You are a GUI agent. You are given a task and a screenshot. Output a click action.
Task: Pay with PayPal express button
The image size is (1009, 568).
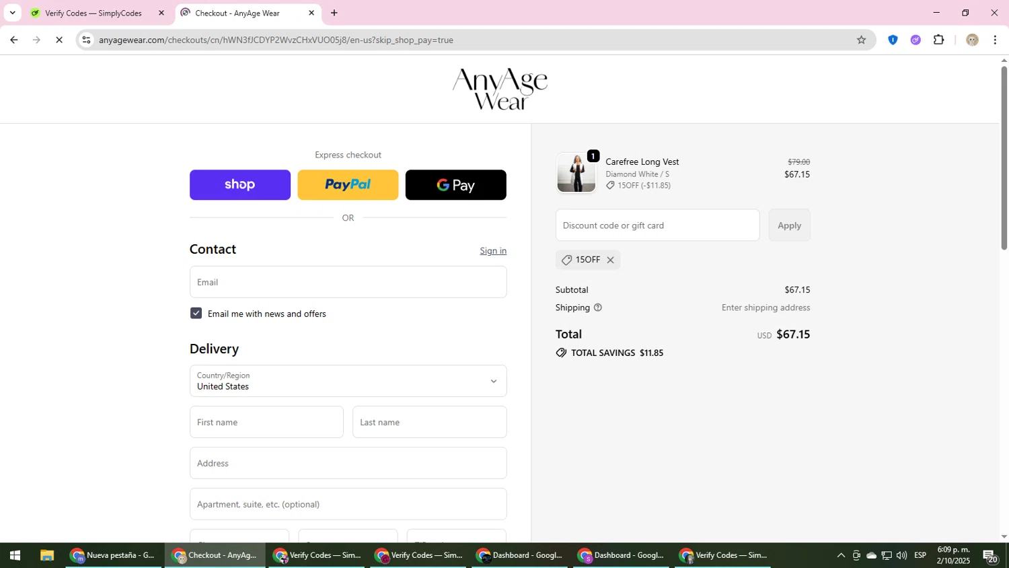[348, 184]
